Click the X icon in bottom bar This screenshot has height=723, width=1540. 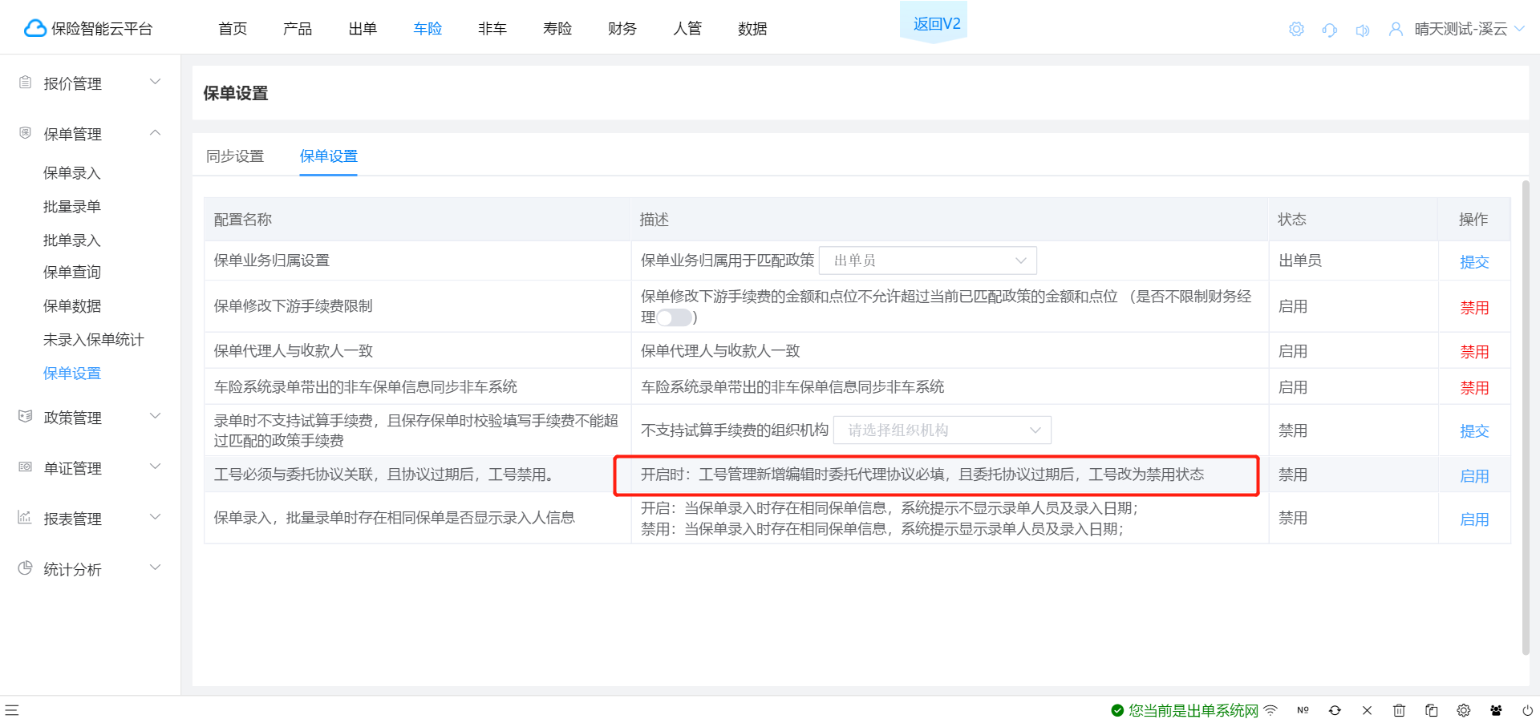click(x=1367, y=710)
